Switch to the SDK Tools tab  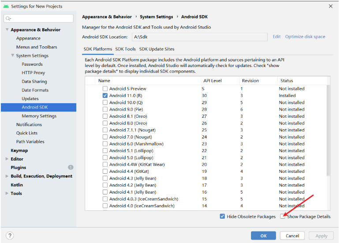coord(125,49)
